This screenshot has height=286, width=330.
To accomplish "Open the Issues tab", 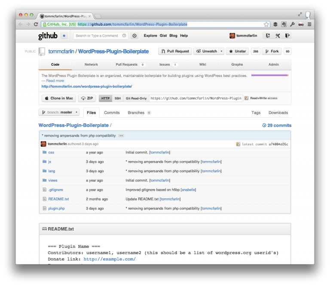I will pyautogui.click(x=168, y=64).
